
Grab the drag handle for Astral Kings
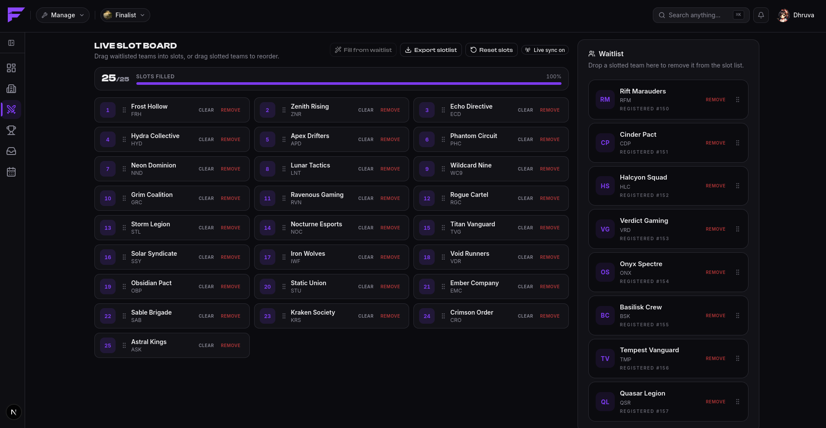tap(124, 345)
